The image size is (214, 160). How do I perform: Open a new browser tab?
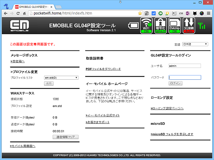[x=59, y=6]
